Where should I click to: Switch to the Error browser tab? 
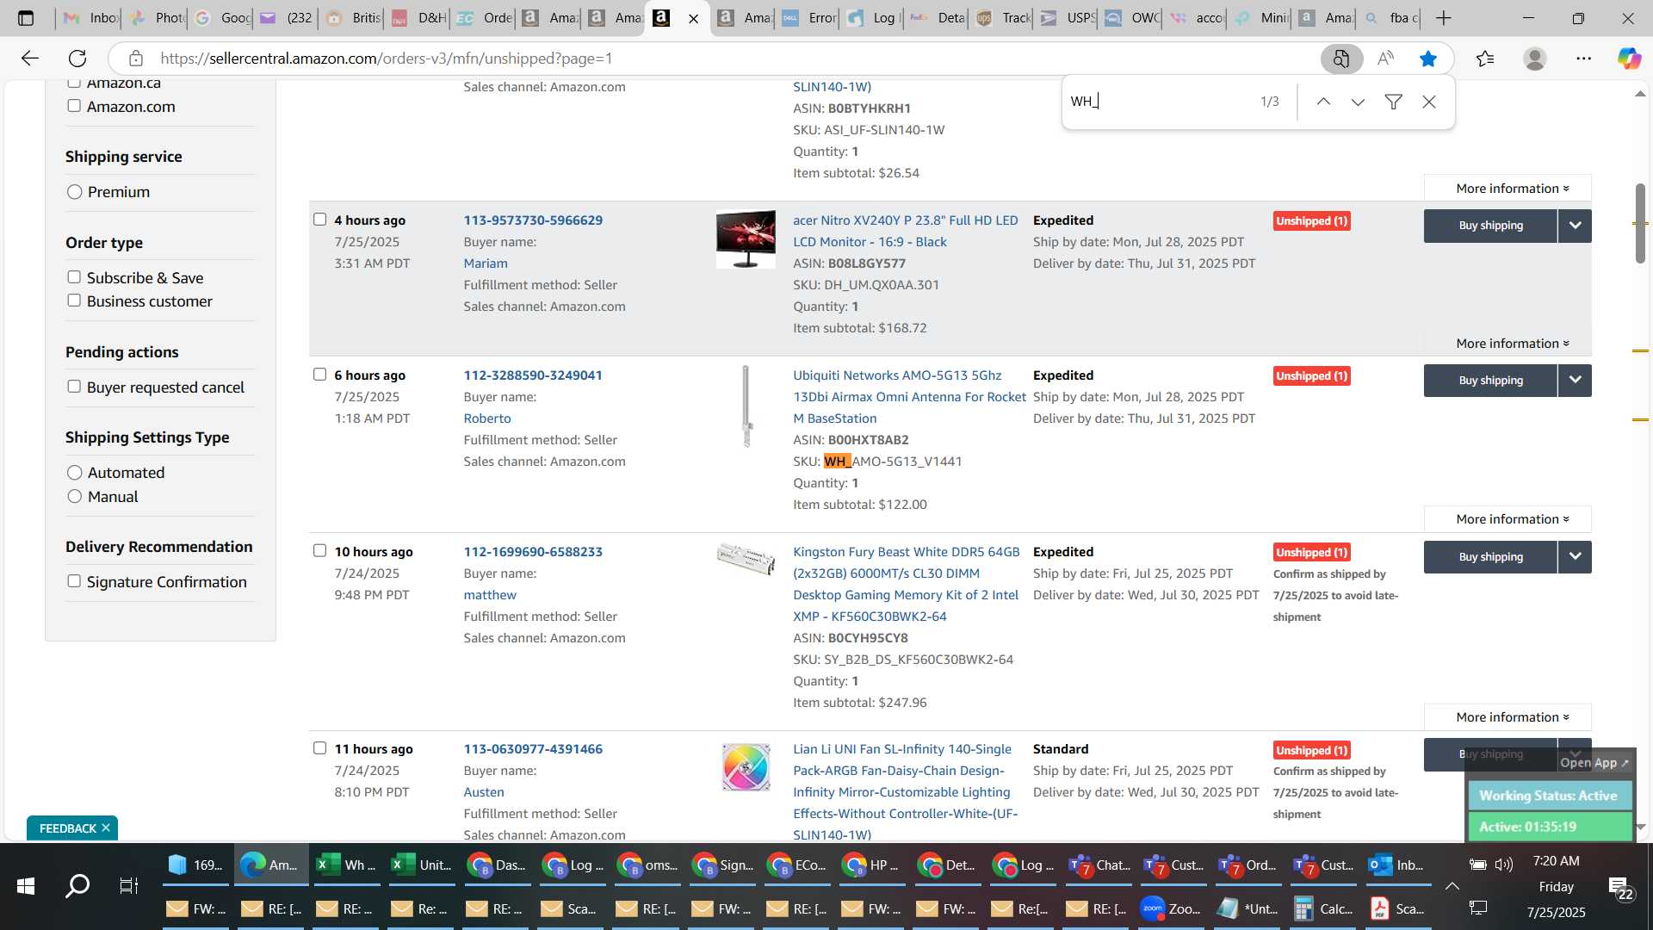pyautogui.click(x=809, y=18)
